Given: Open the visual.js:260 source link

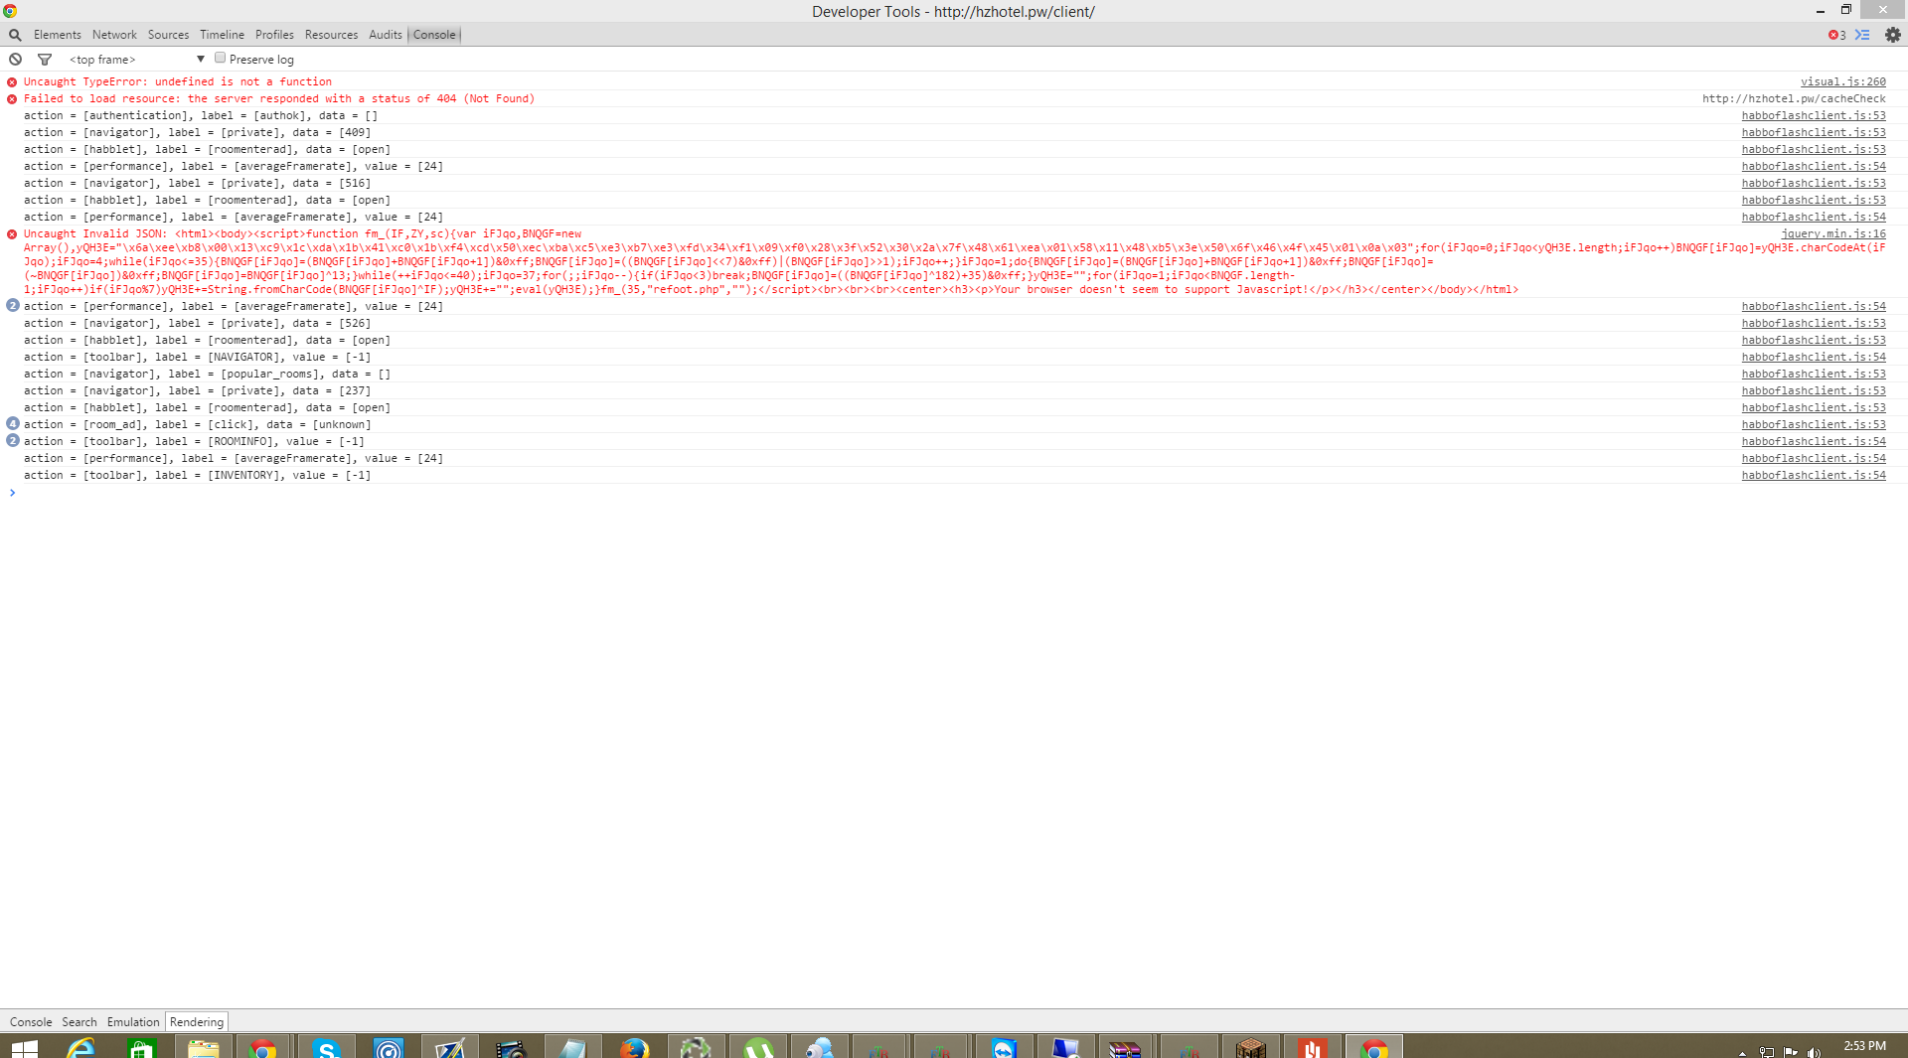Looking at the screenshot, I should coord(1842,82).
